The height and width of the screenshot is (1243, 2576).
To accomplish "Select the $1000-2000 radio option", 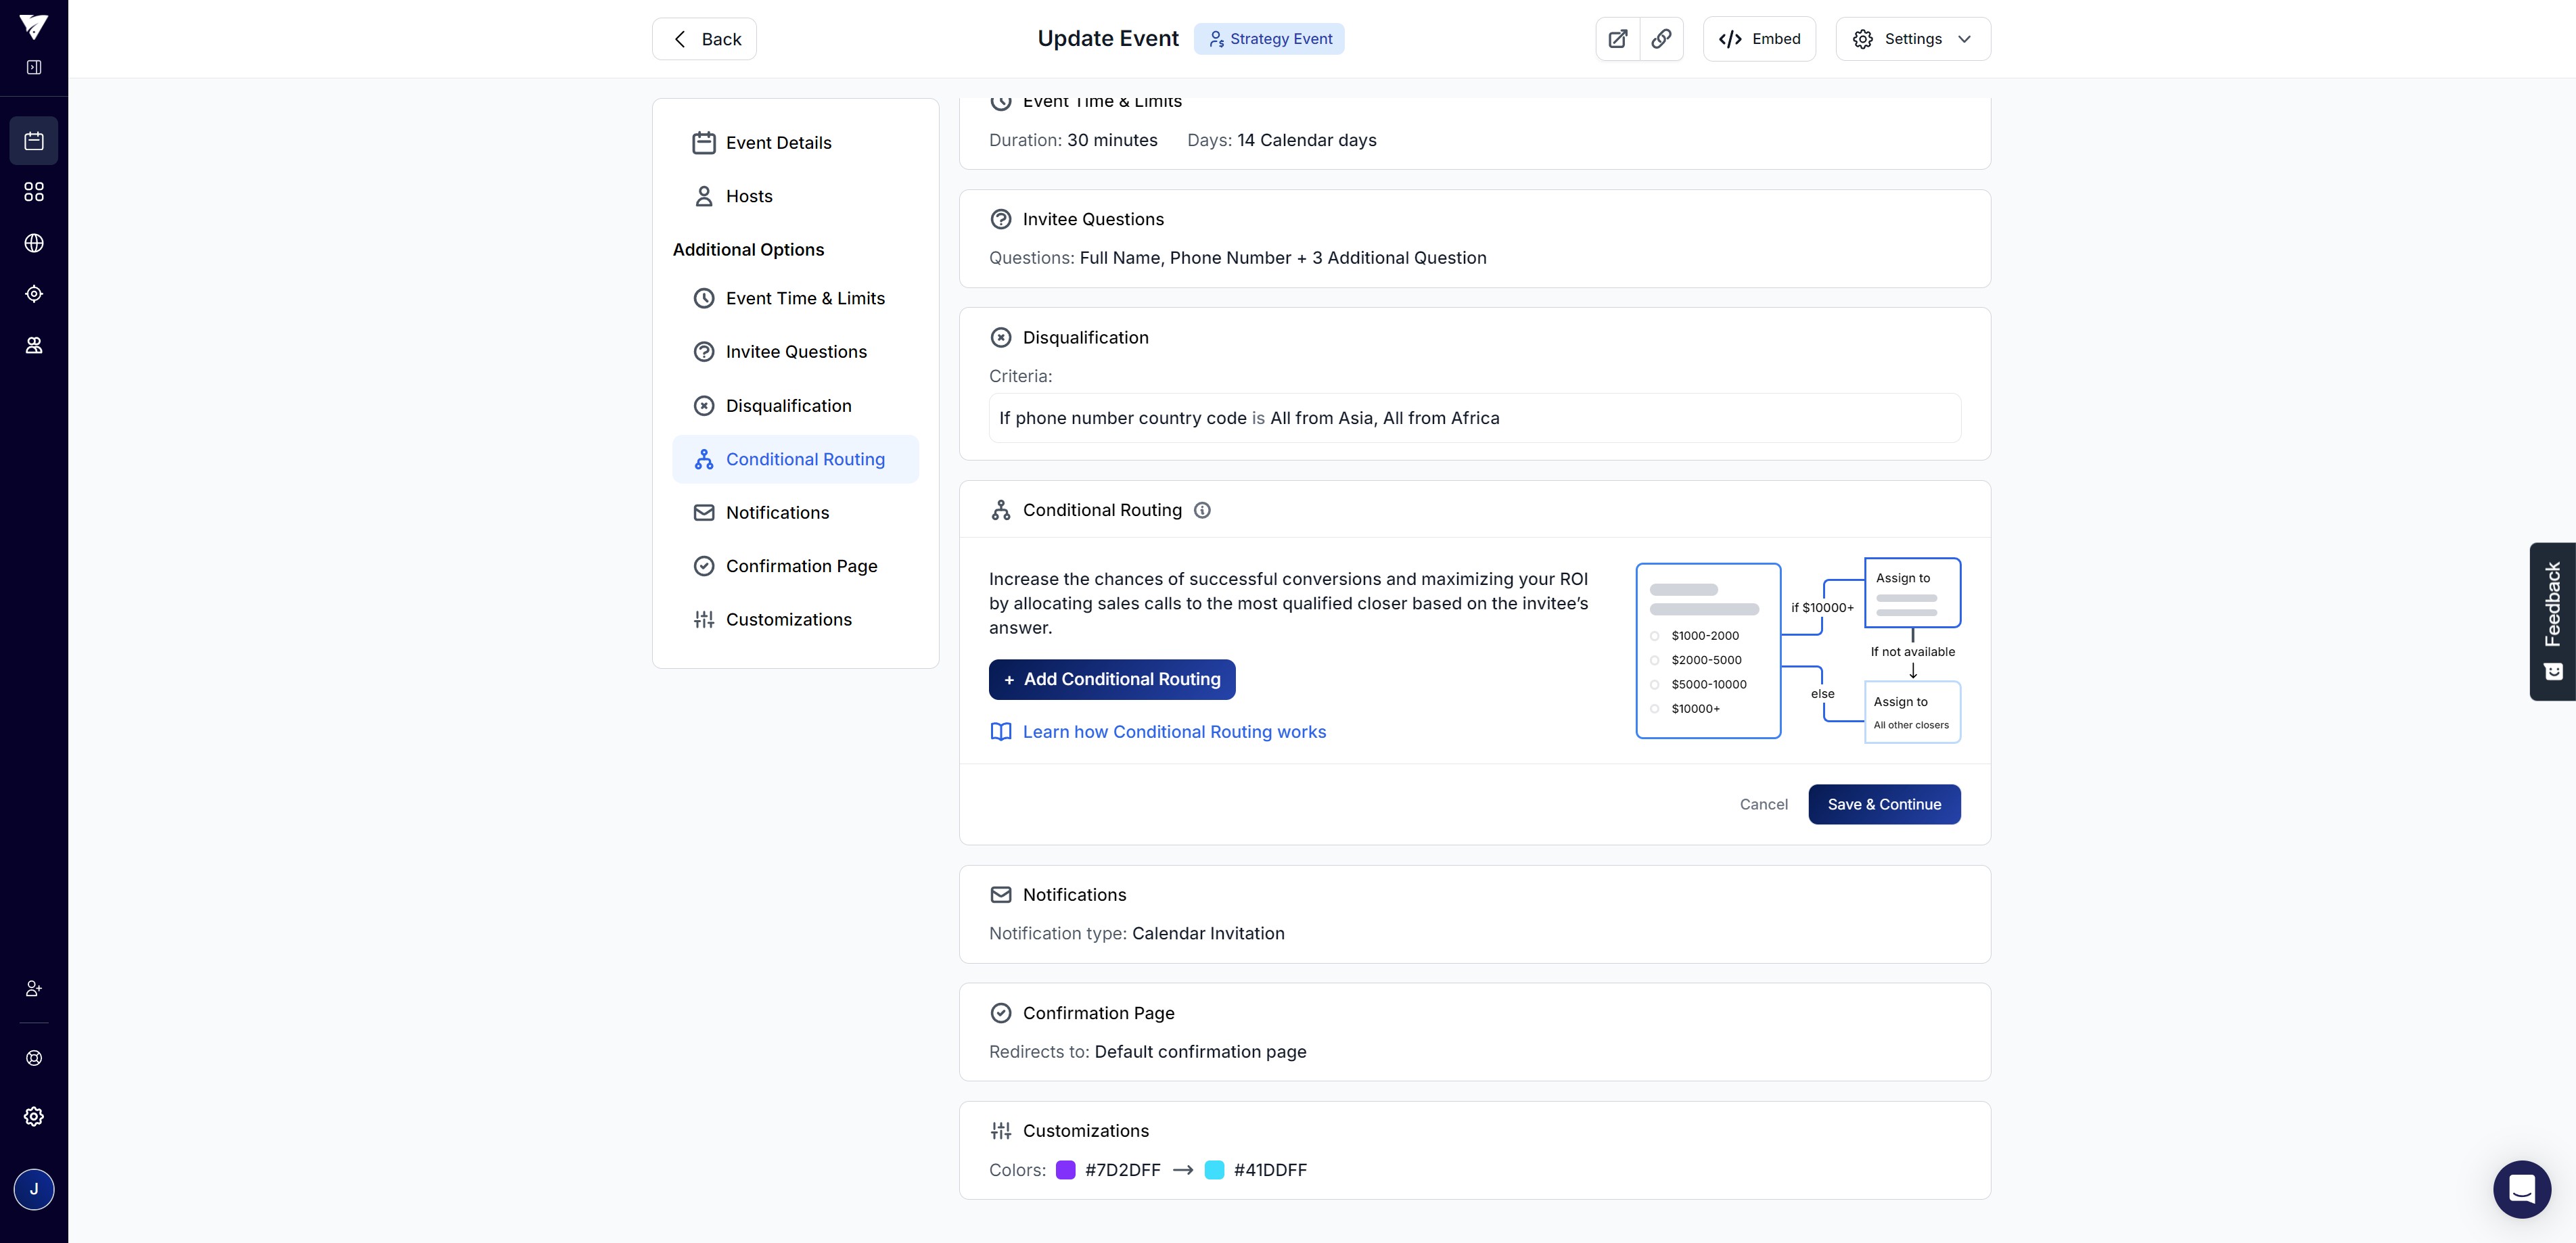I will point(1654,636).
